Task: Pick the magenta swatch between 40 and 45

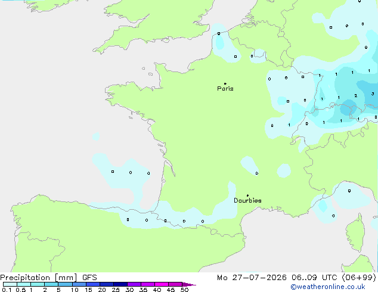Action: 162,284
